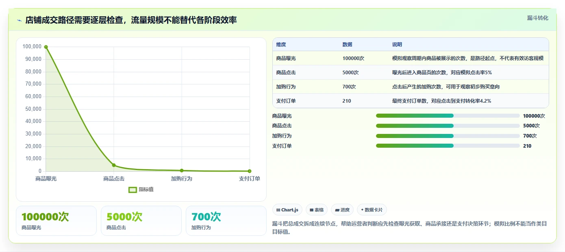
Task: Click the 100,000 y-axis label
Action: tap(32, 47)
